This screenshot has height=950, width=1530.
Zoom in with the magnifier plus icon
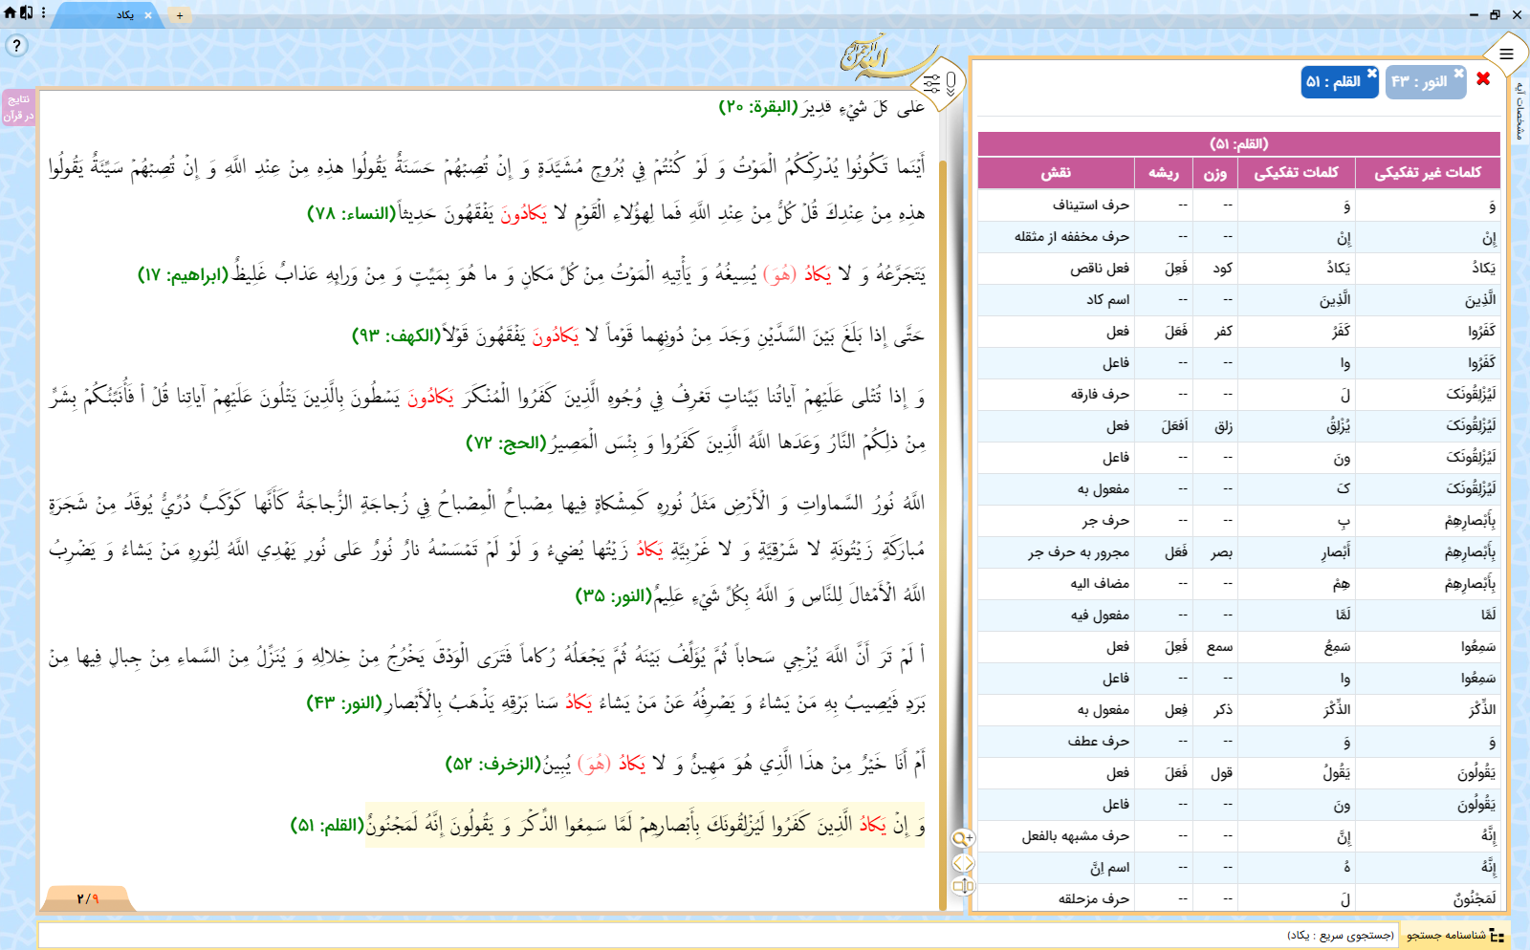963,839
